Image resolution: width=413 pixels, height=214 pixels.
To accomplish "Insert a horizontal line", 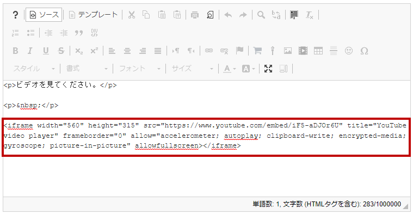I will (334, 51).
